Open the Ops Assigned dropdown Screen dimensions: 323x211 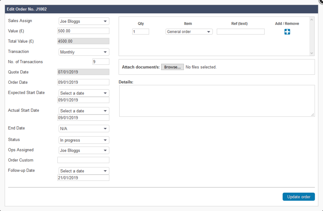tap(83, 150)
